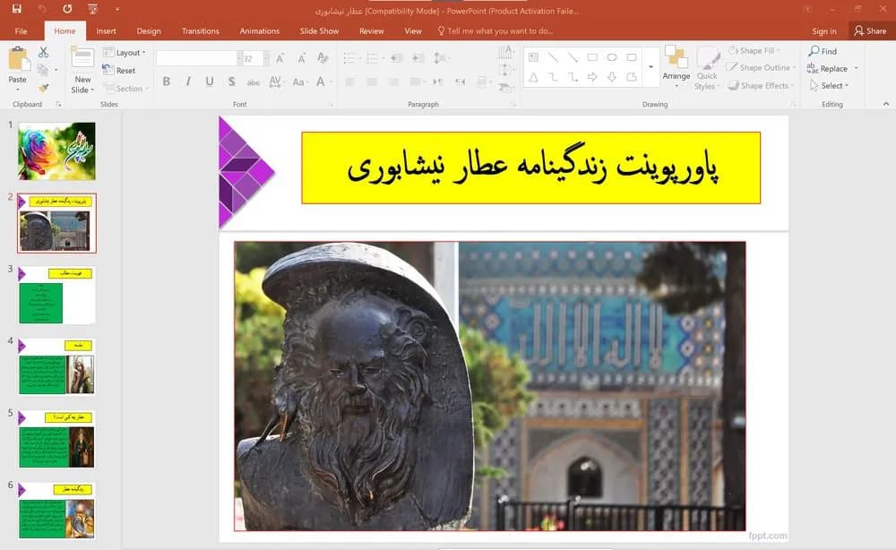This screenshot has height=550, width=896.
Task: Select slide 4 thumbnail
Action: (x=56, y=366)
